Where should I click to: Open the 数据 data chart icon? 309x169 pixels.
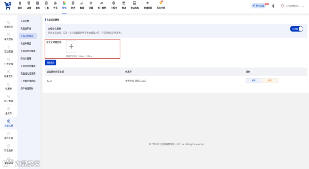[x=82, y=3]
